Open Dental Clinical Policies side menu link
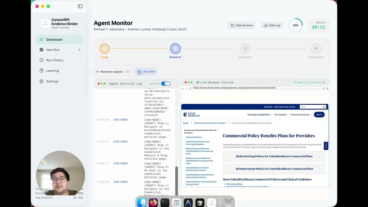The width and height of the screenshot is (368, 207). click(x=198, y=143)
